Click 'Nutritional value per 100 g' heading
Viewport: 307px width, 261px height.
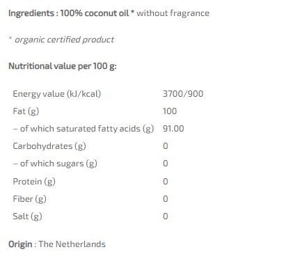[x=63, y=66]
